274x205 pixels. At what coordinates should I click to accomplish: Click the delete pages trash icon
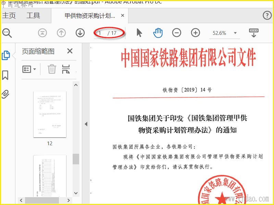coord(52,69)
